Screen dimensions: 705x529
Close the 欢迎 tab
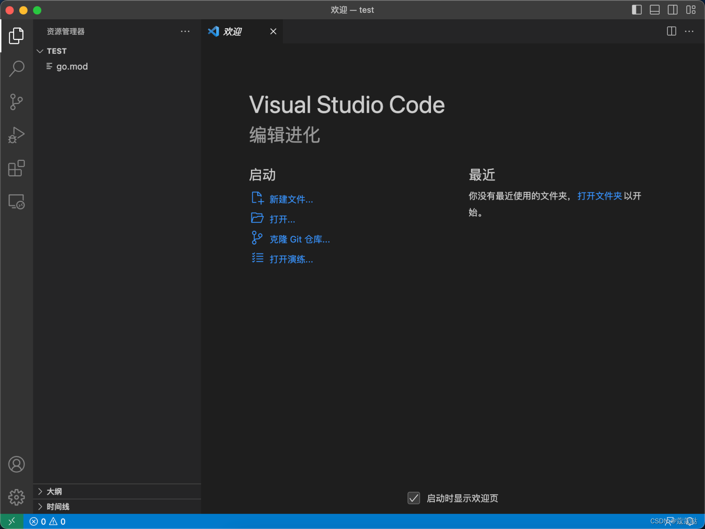pos(273,32)
